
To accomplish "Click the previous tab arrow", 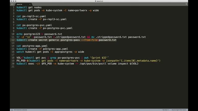I will tap(11, 4).
